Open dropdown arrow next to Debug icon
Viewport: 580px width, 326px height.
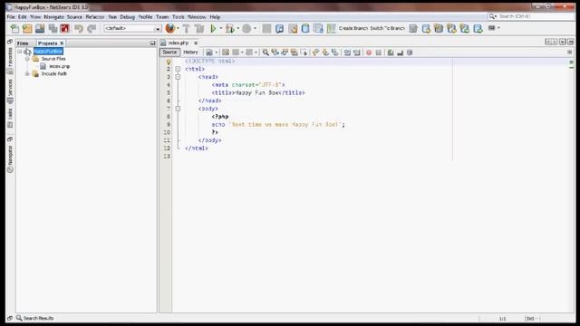pyautogui.click(x=237, y=28)
